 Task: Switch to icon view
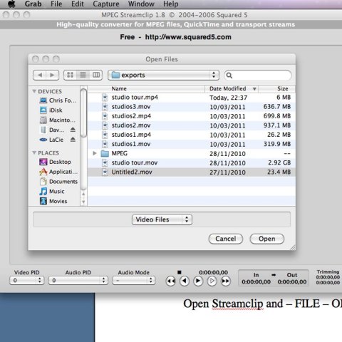(x=70, y=75)
